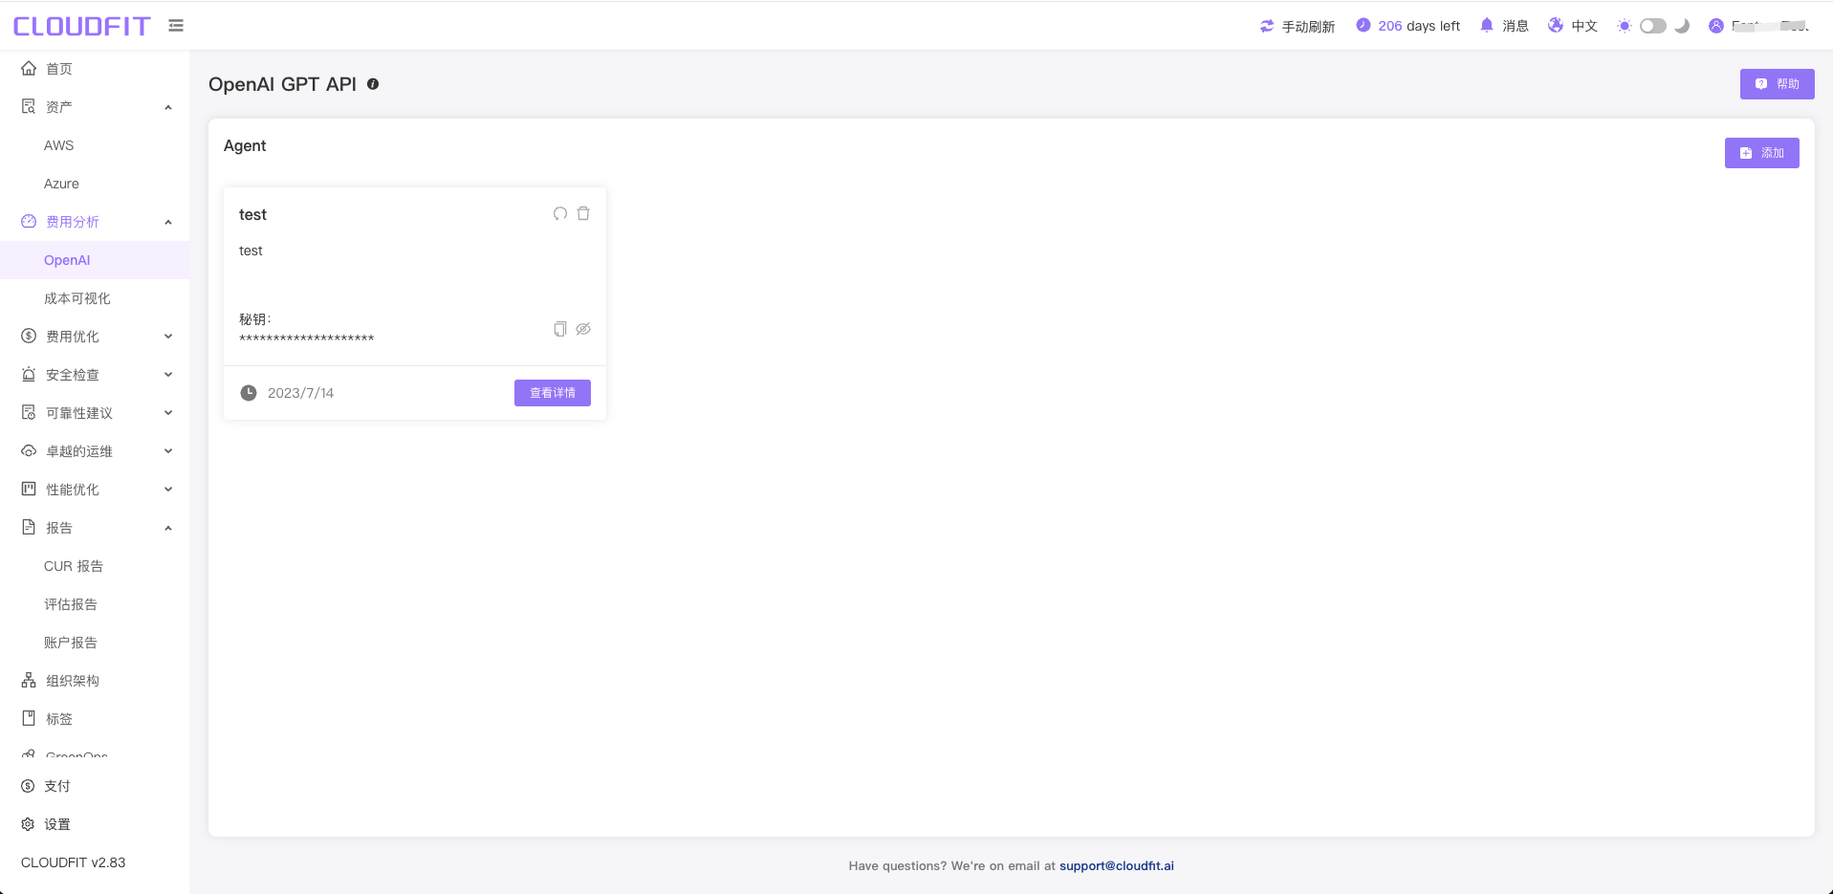Viewport: 1833px width, 894px height.
Task: Click the 卓越的运维 cloud icon
Action: point(29,451)
